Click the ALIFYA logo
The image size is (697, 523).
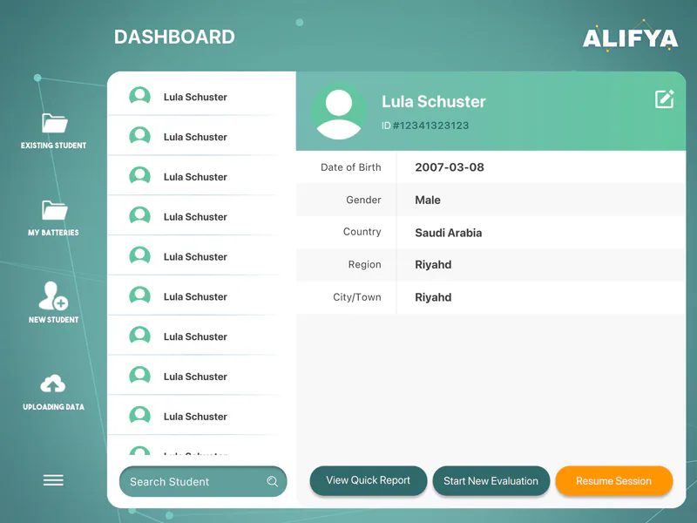[x=630, y=37]
